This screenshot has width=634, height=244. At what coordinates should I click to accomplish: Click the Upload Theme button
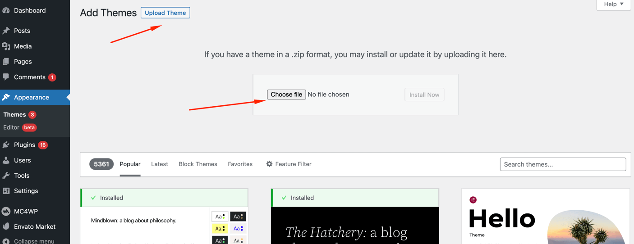[165, 13]
